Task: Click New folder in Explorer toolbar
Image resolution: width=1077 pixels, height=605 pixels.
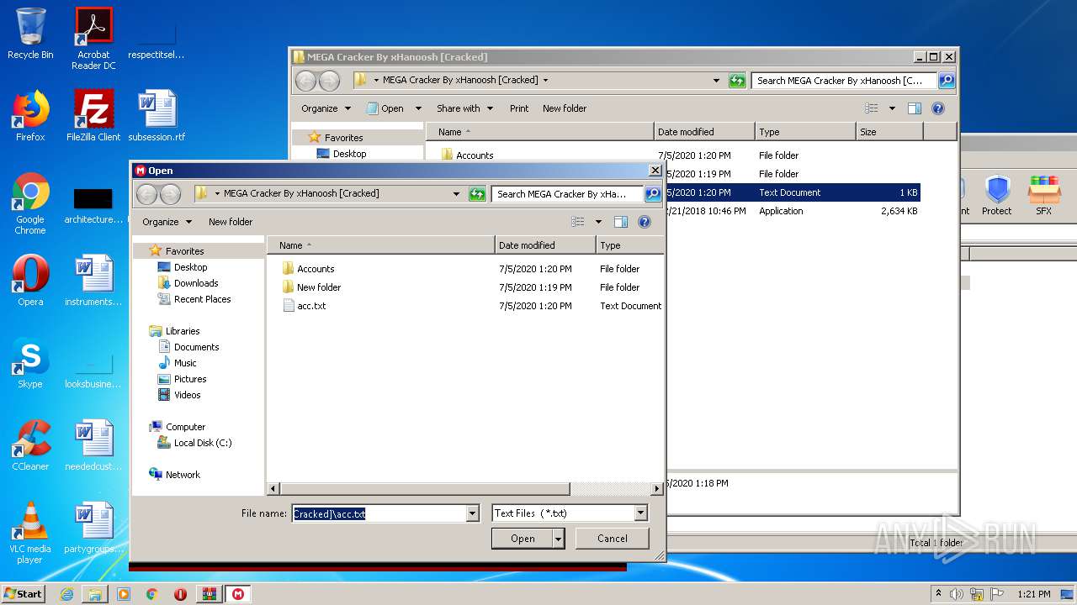Action: 565,108
